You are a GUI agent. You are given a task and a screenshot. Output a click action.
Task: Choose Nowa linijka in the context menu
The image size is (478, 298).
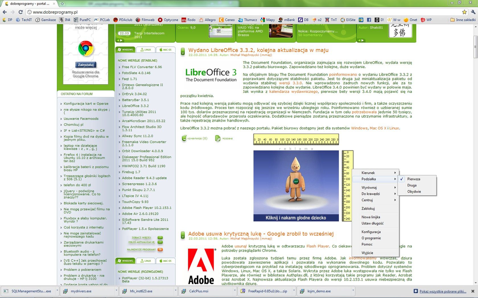(x=376, y=217)
